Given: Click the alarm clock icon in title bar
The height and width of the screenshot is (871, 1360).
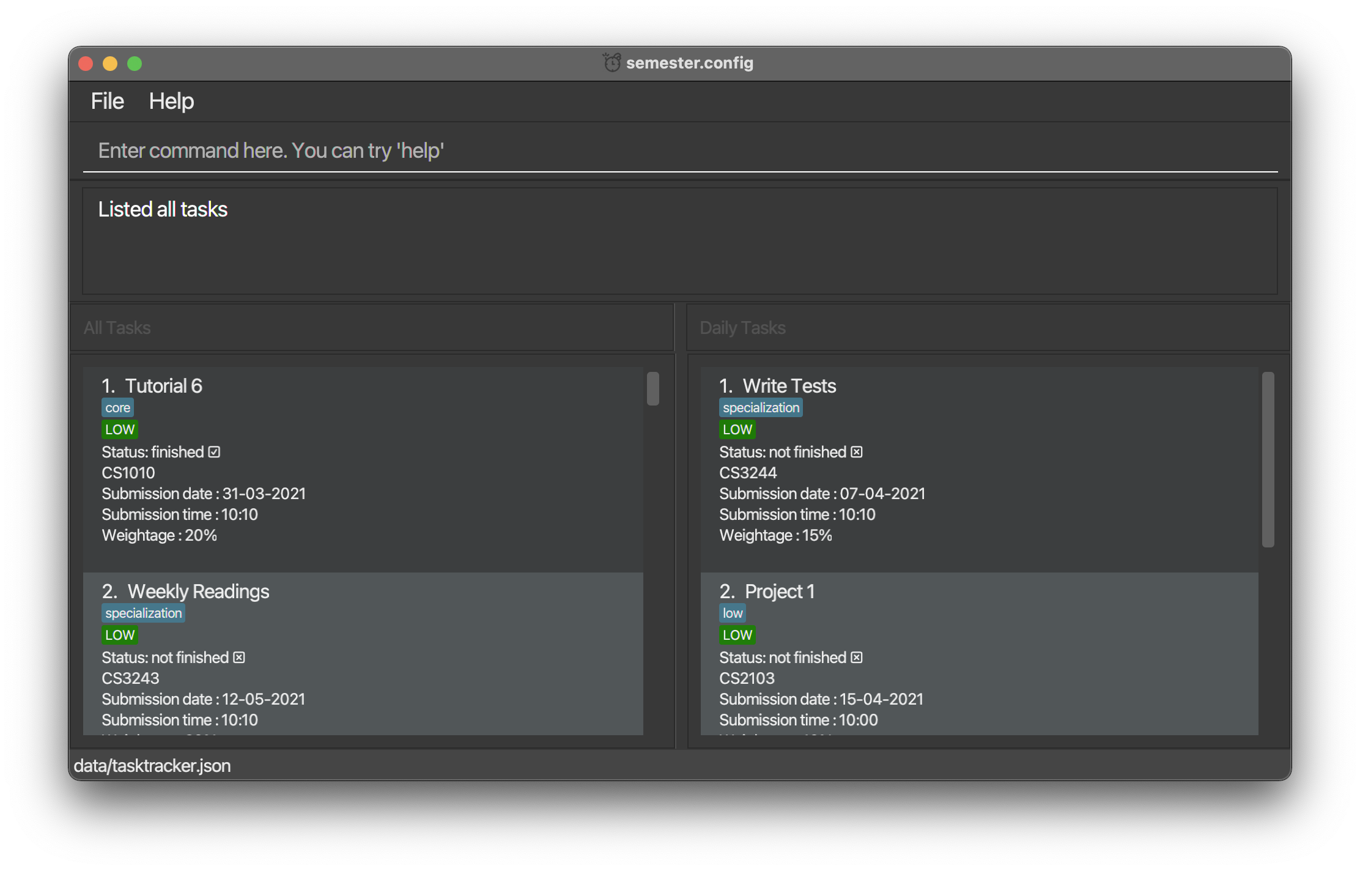Looking at the screenshot, I should click(612, 62).
